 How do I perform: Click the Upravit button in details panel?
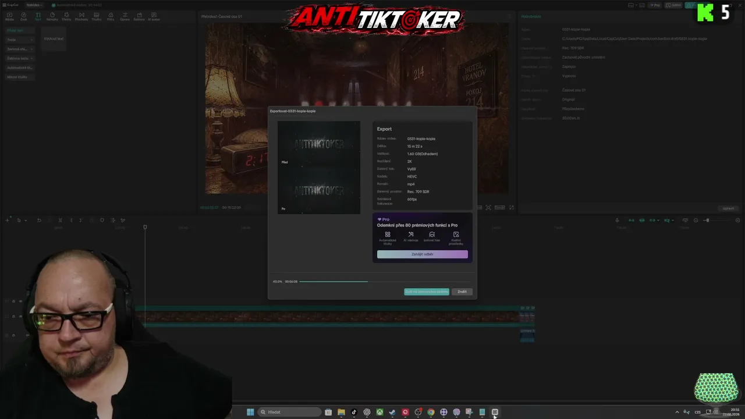click(x=728, y=208)
